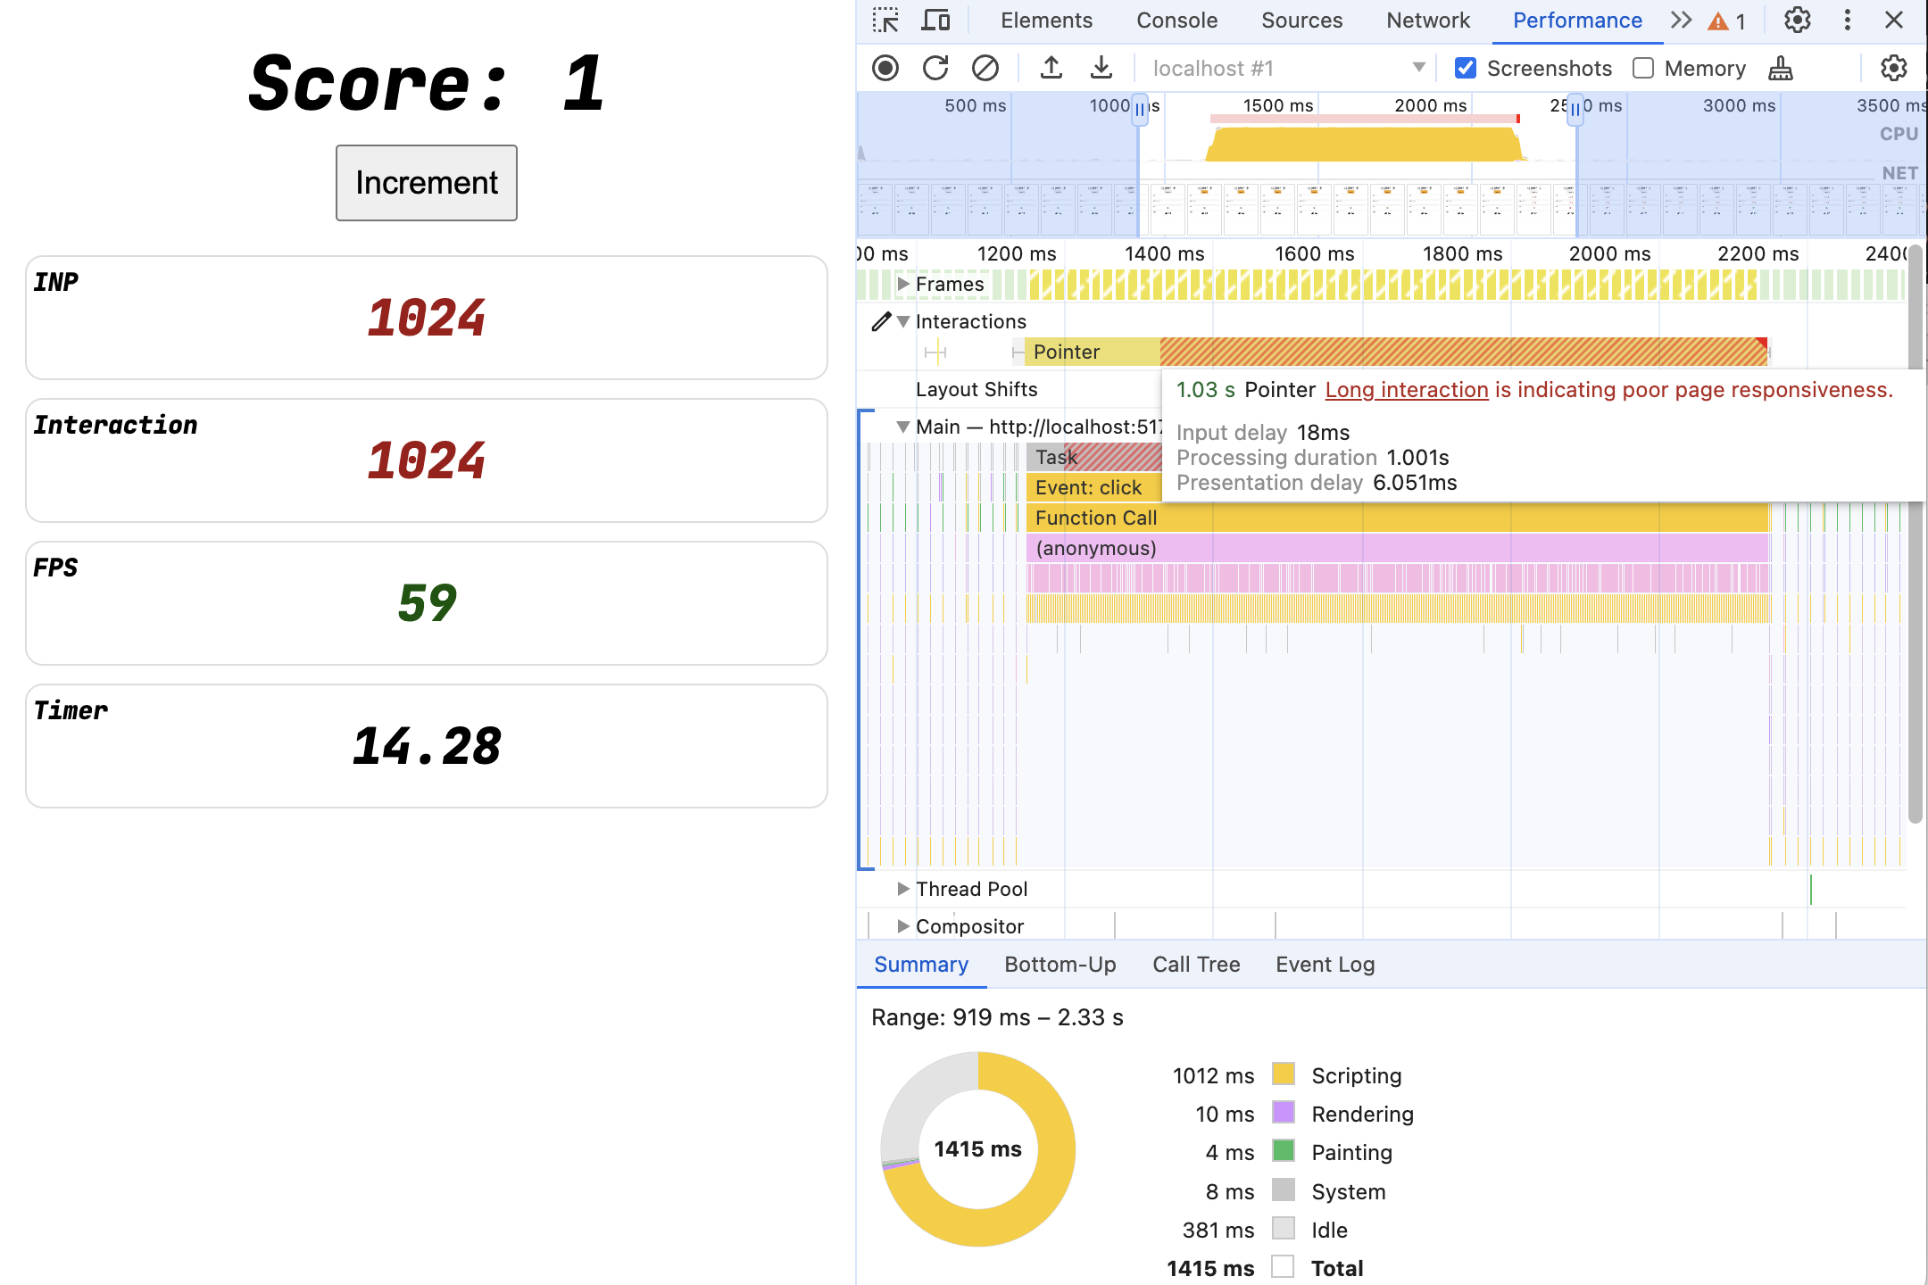Click the clear profile recordings icon

click(984, 68)
